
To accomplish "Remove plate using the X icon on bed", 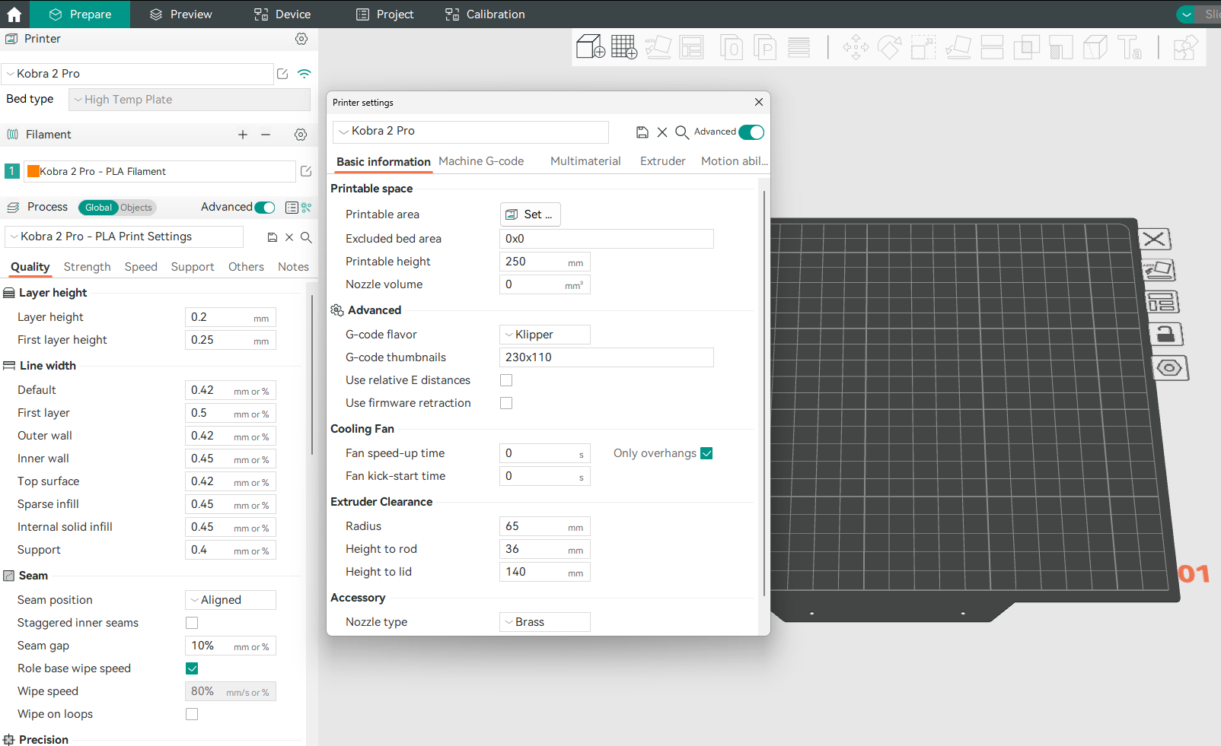I will coord(1155,240).
